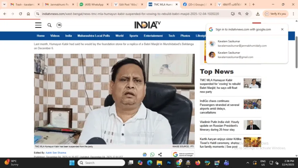Viewport: 298px width, 168px height.
Task: Close the Google sign-in popup
Action: [282, 29]
